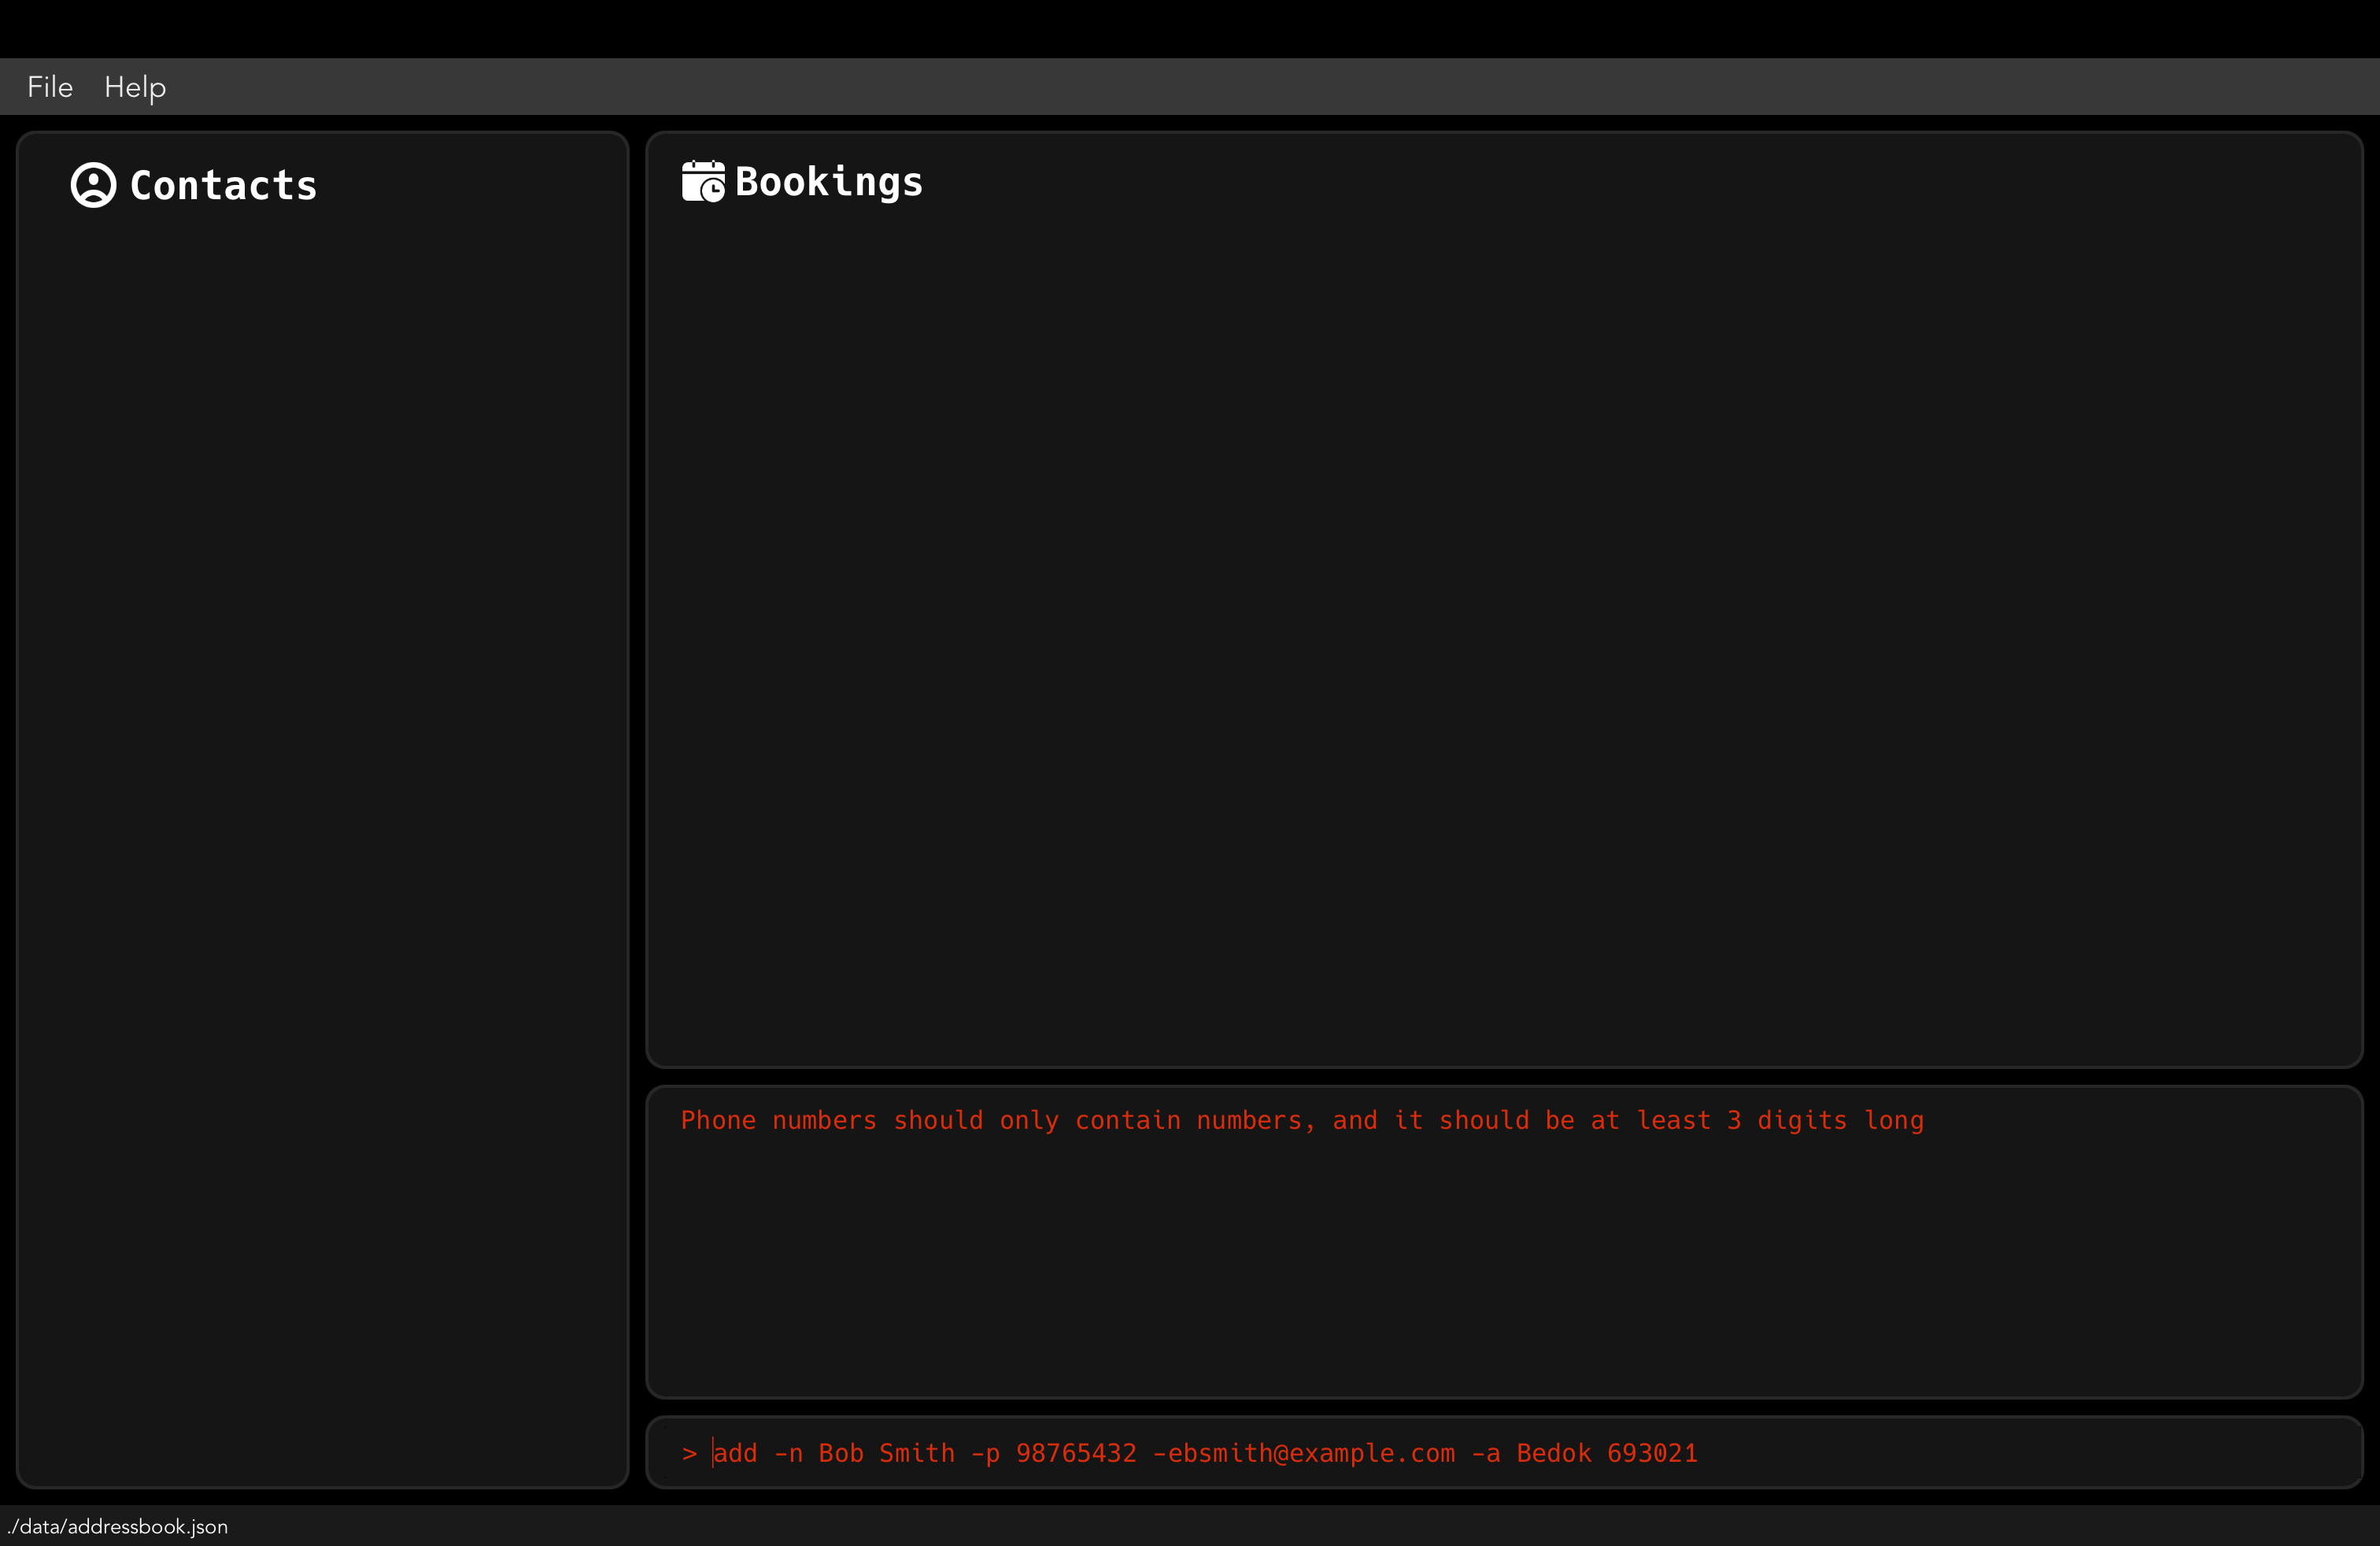This screenshot has width=2380, height=1546.
Task: Open the File menu
Action: [50, 87]
